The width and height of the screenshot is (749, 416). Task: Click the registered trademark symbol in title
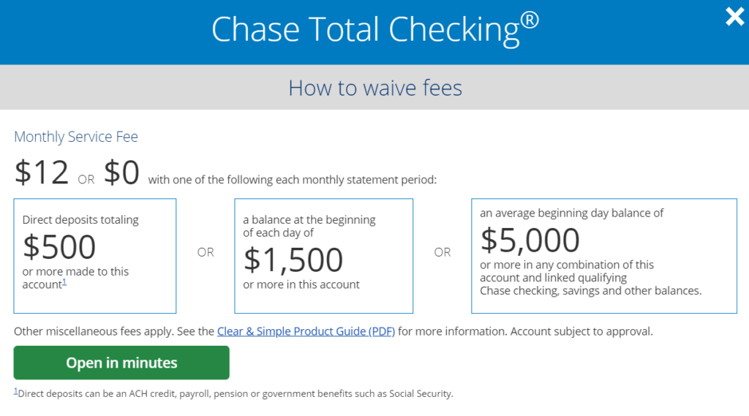click(530, 20)
